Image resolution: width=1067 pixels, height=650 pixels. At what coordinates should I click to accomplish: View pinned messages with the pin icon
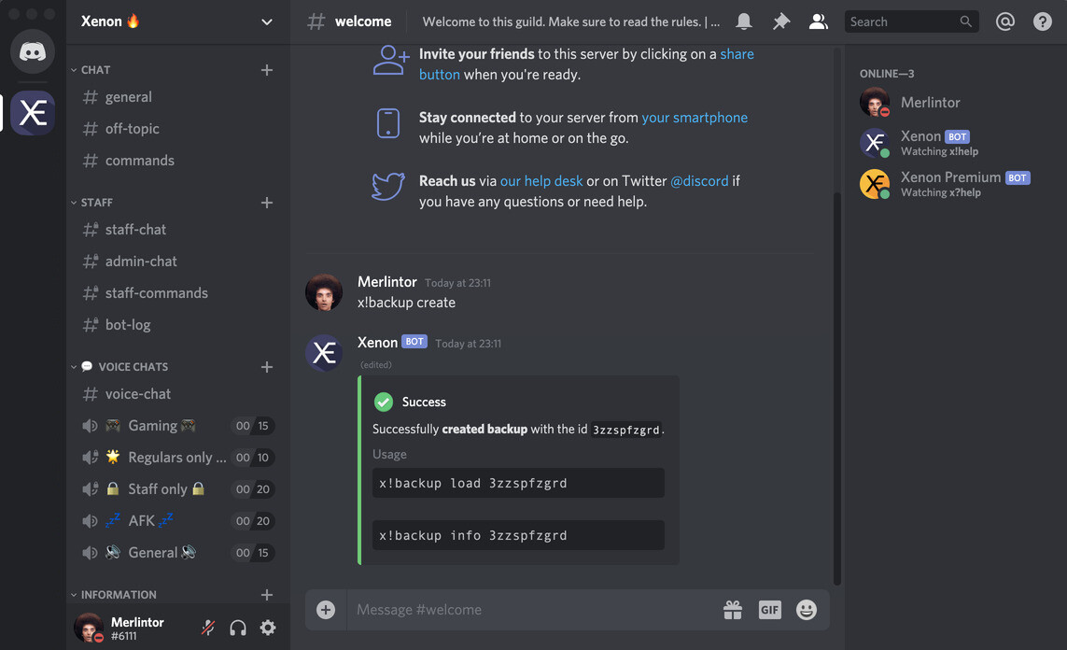point(781,21)
